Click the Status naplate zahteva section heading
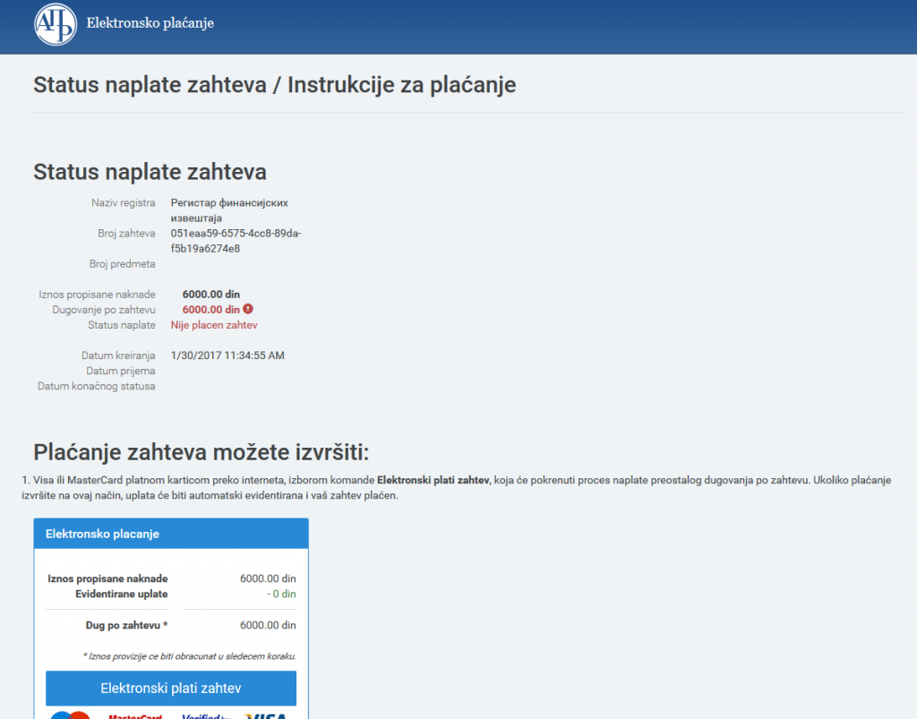The height and width of the screenshot is (719, 917). click(x=150, y=172)
